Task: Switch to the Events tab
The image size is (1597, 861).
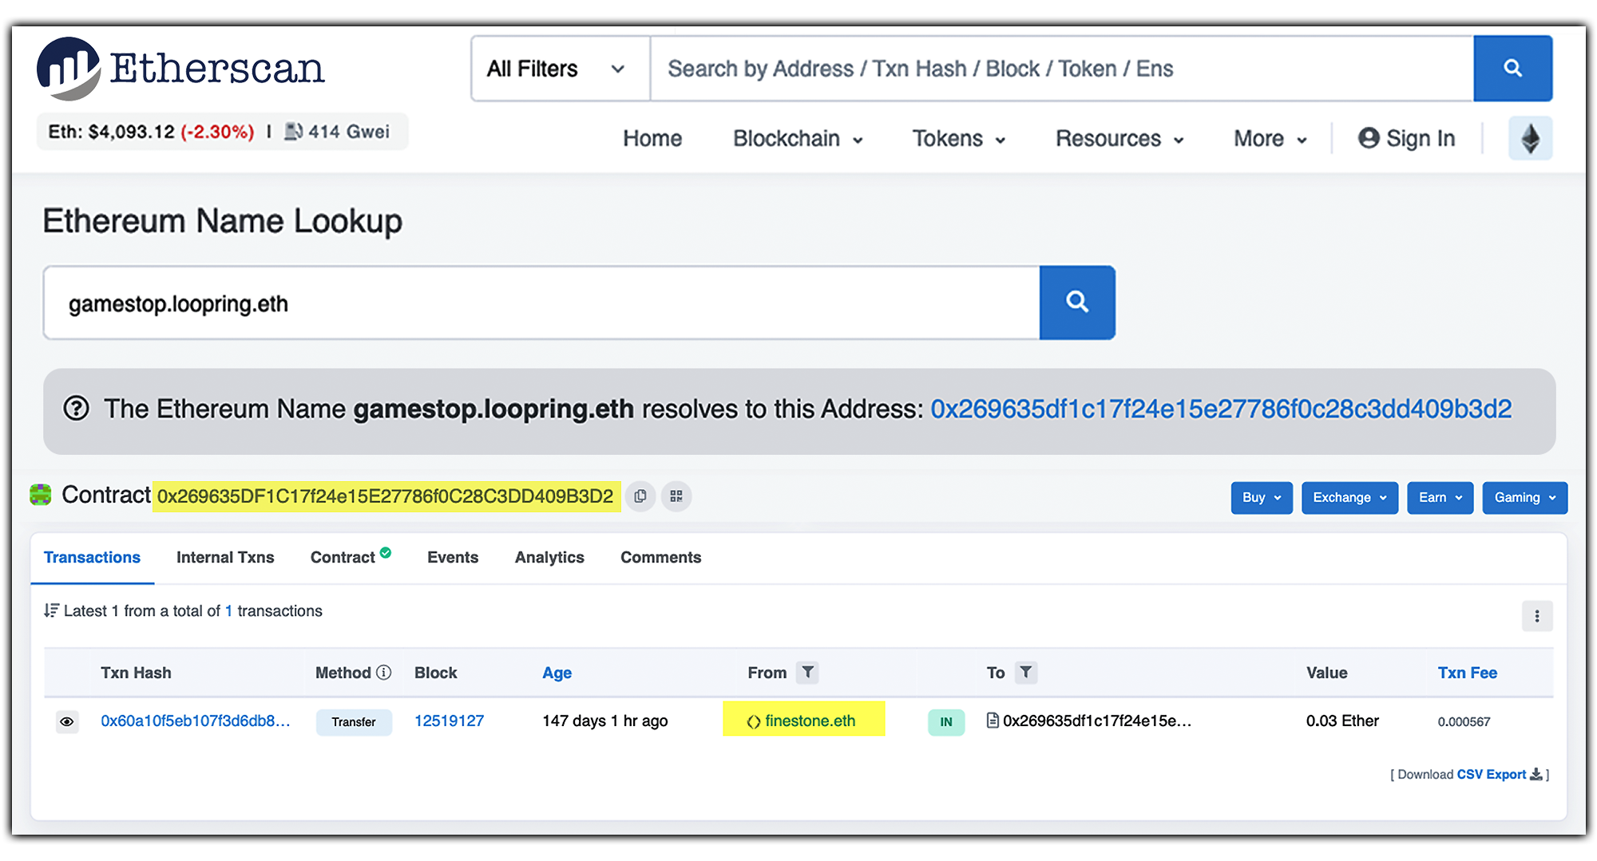Action: (453, 558)
